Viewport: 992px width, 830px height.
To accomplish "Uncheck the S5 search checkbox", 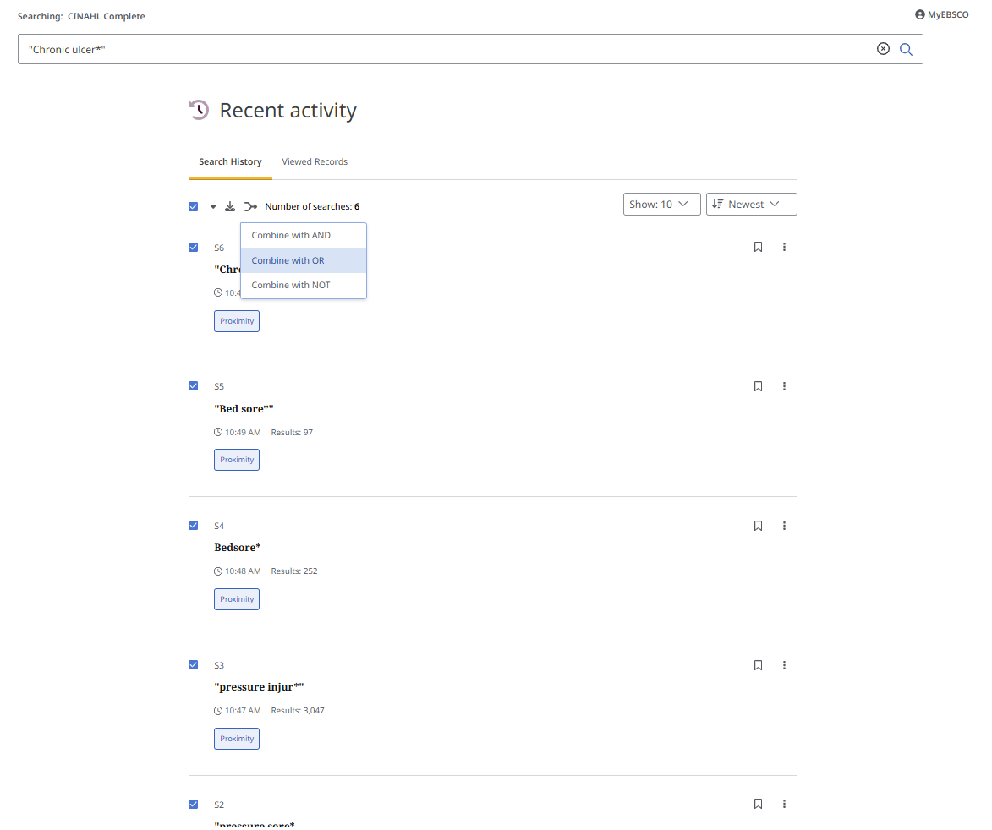I will (x=194, y=386).
